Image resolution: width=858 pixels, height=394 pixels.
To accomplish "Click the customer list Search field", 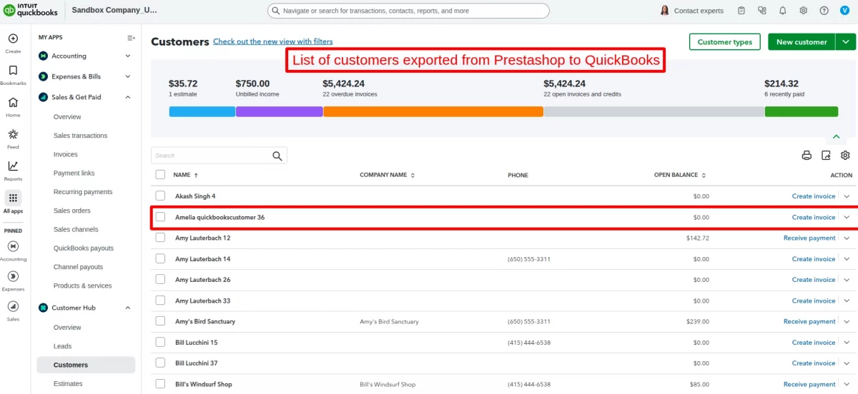I will pos(219,156).
